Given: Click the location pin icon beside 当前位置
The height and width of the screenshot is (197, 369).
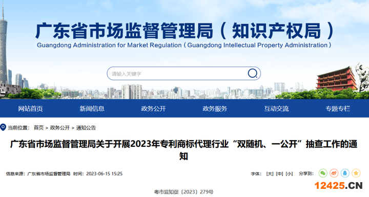Looking at the screenshot, I should (x=3, y=127).
